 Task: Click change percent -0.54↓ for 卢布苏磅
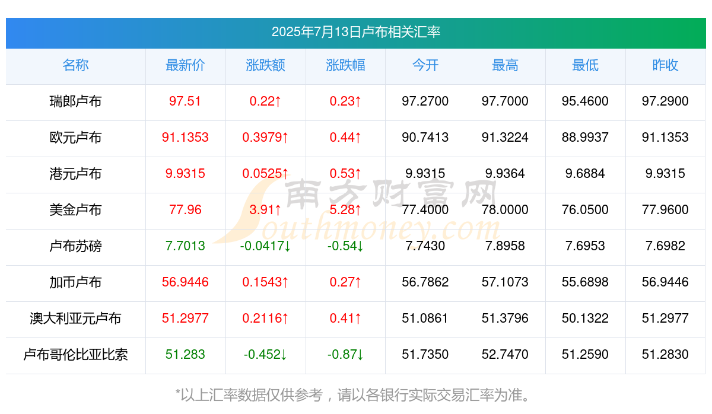pos(345,246)
